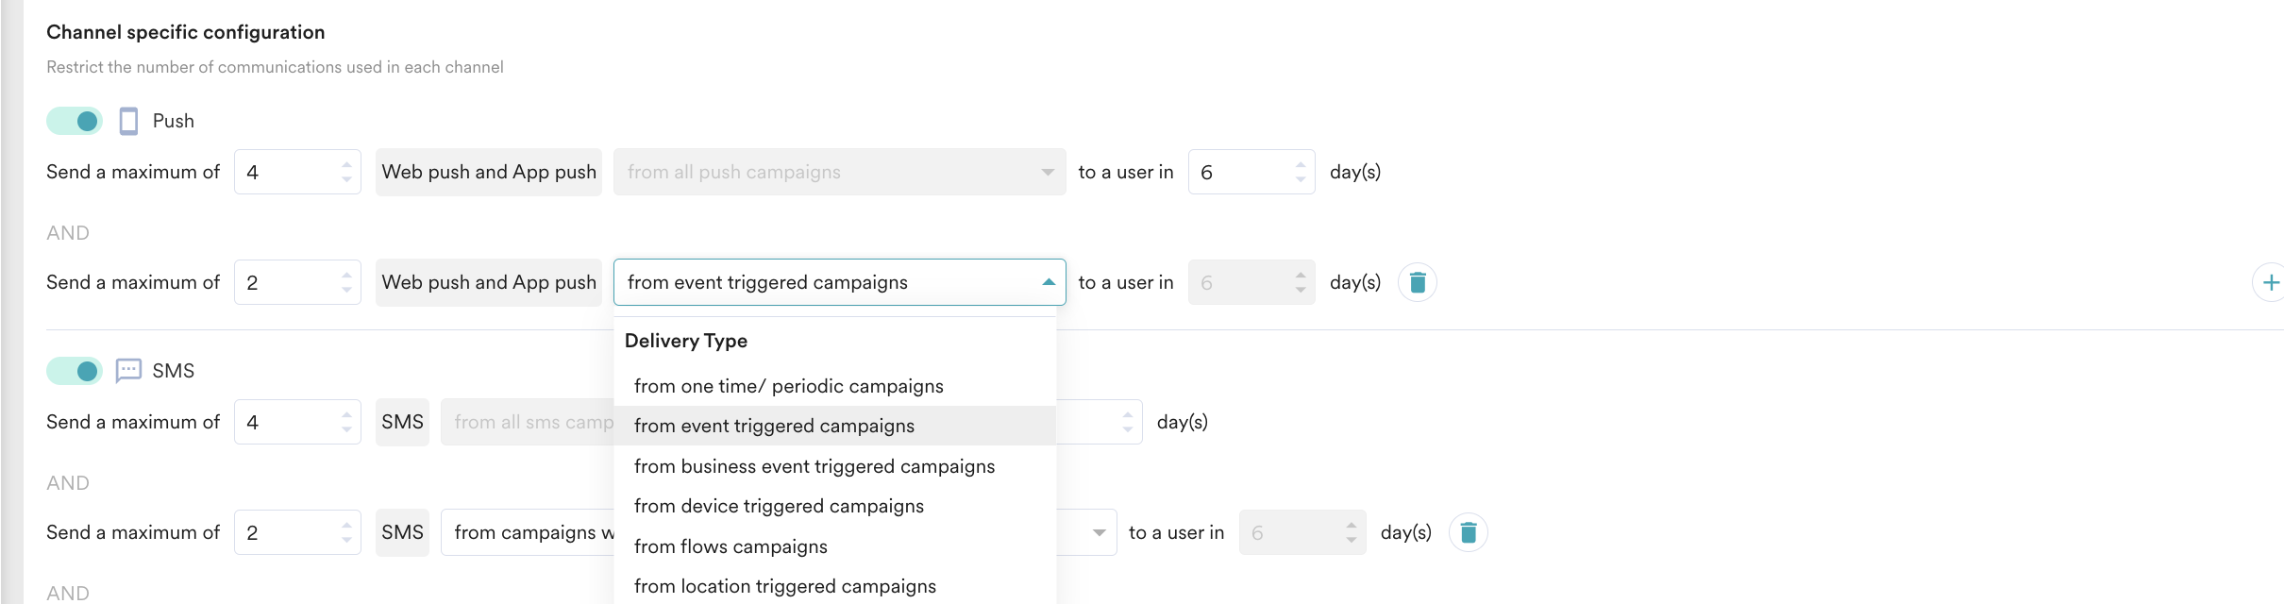This screenshot has width=2284, height=604.
Task: Collapse the event triggered campaigns dropdown
Action: coord(1048,282)
